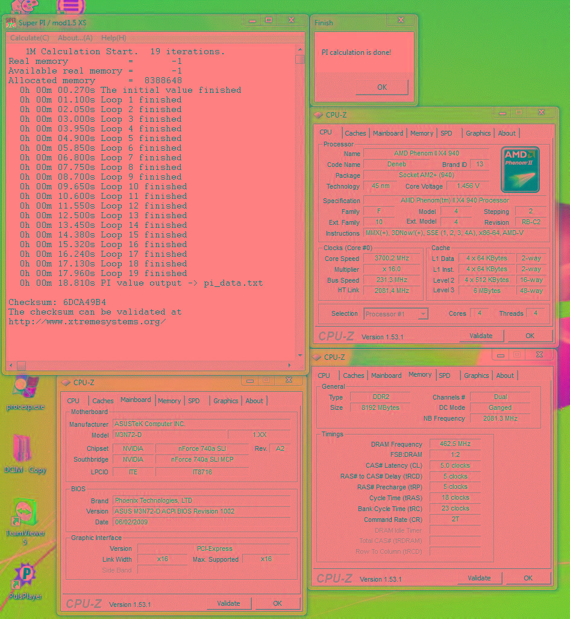Click OK in CPU-Z CPU window
Screen dimensions: 570x619
coord(530,336)
